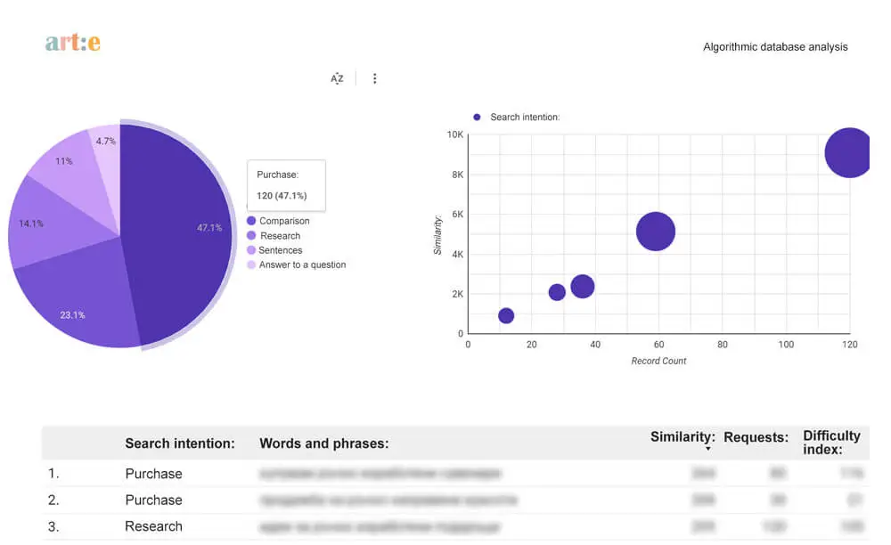Open the three-dot chart options menu
Viewport: 891px width, 545px height.
[375, 78]
